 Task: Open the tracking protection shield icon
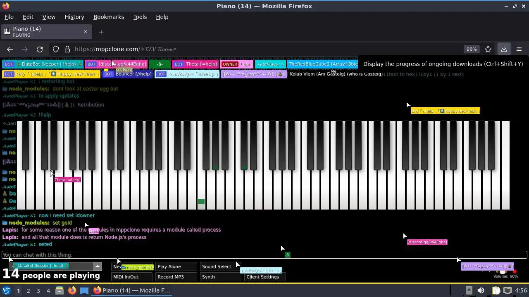pos(56,49)
